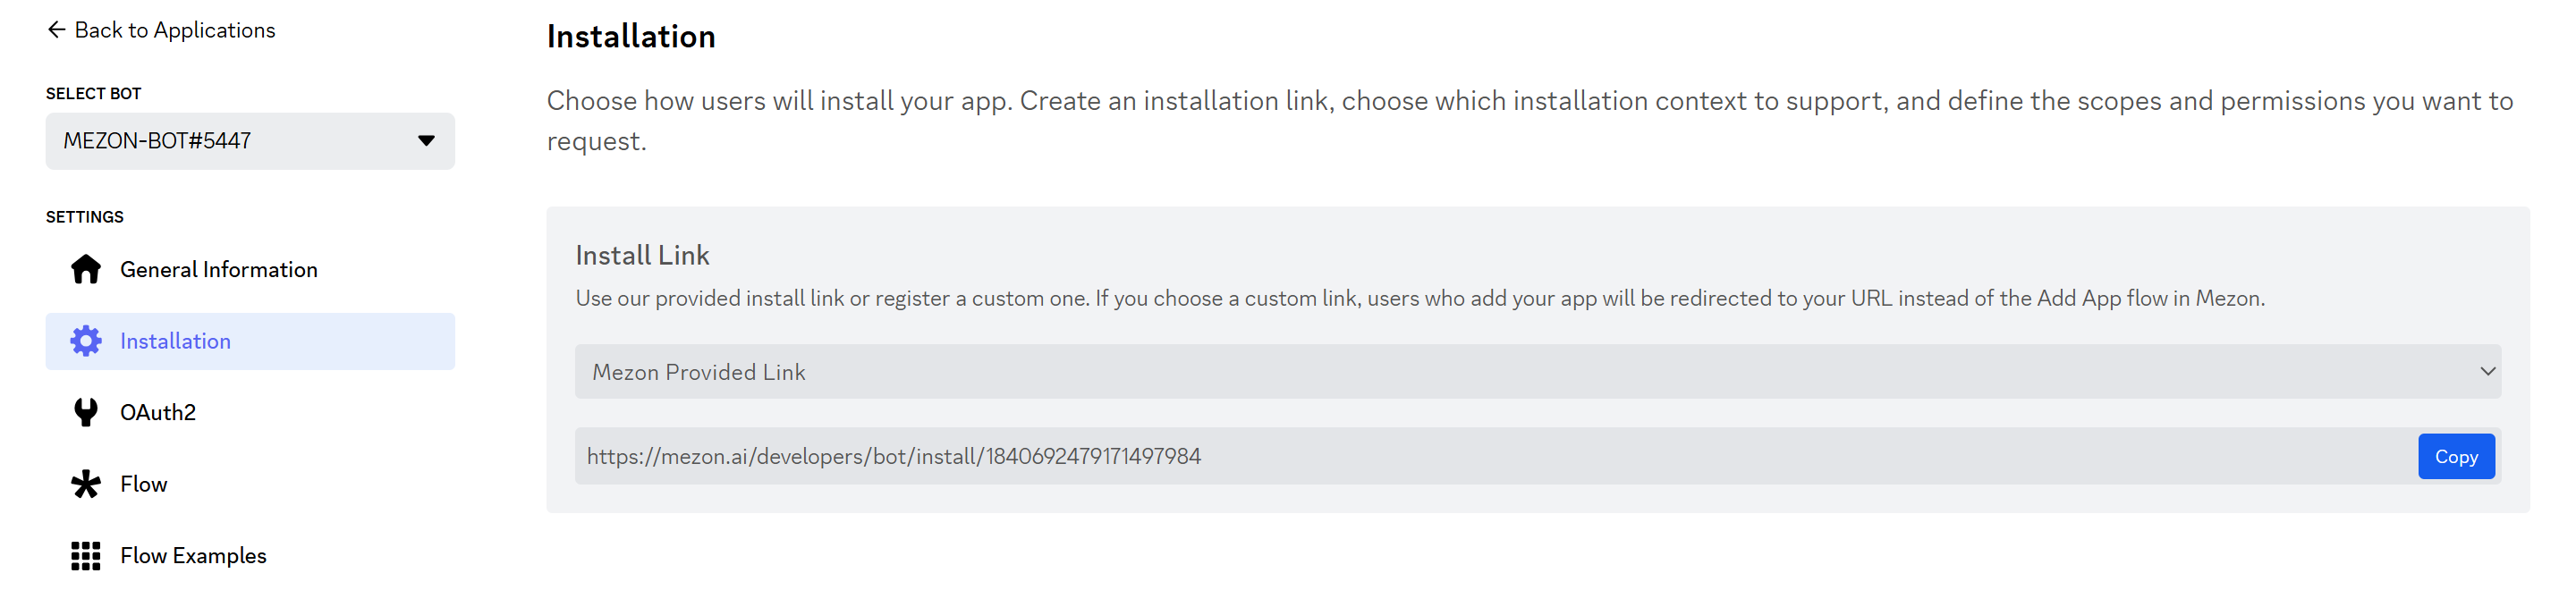2576x590 pixels.
Task: Open the Flow page label
Action: tap(144, 484)
